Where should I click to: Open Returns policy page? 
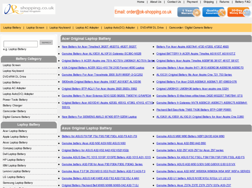click(x=224, y=2)
